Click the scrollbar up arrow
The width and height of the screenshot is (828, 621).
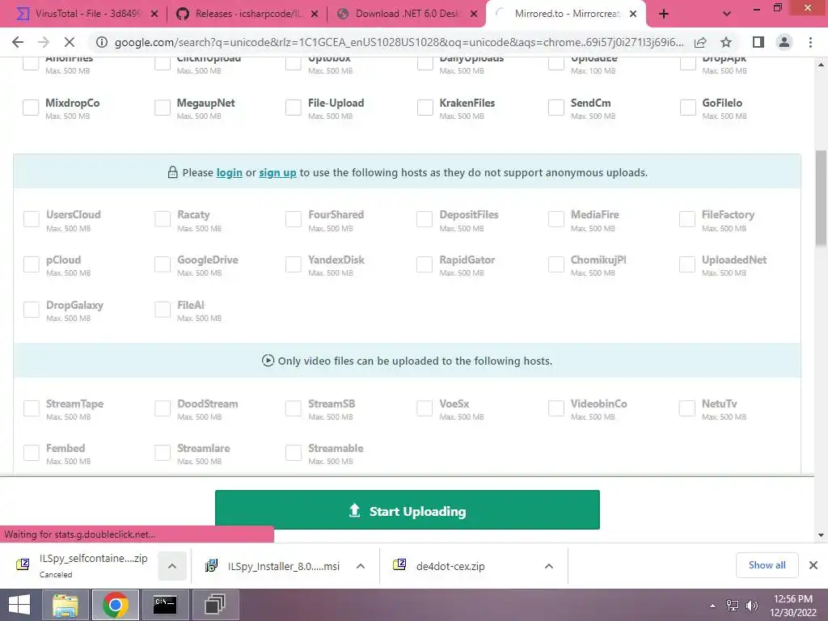pyautogui.click(x=821, y=65)
